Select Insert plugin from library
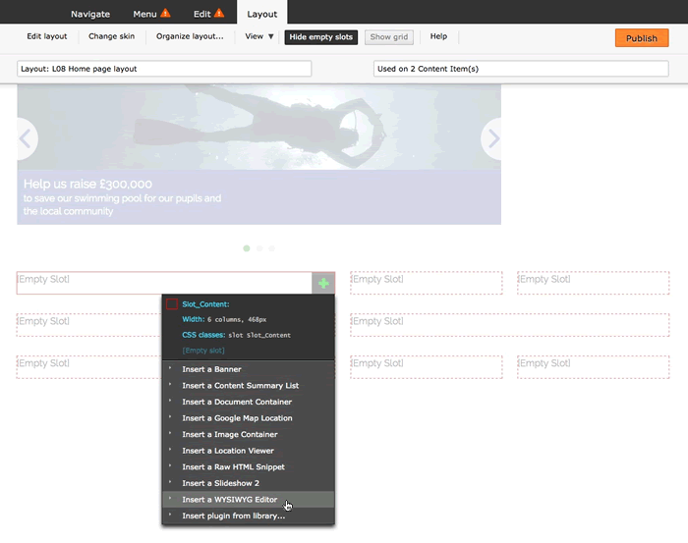 233,516
